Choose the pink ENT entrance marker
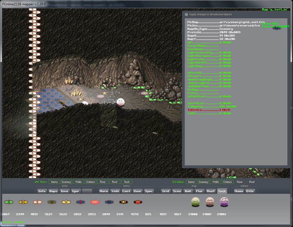This screenshot has height=227, width=293. (95, 202)
